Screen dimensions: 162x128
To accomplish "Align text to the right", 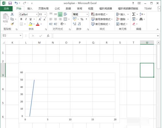I will click(x=60, y=19).
